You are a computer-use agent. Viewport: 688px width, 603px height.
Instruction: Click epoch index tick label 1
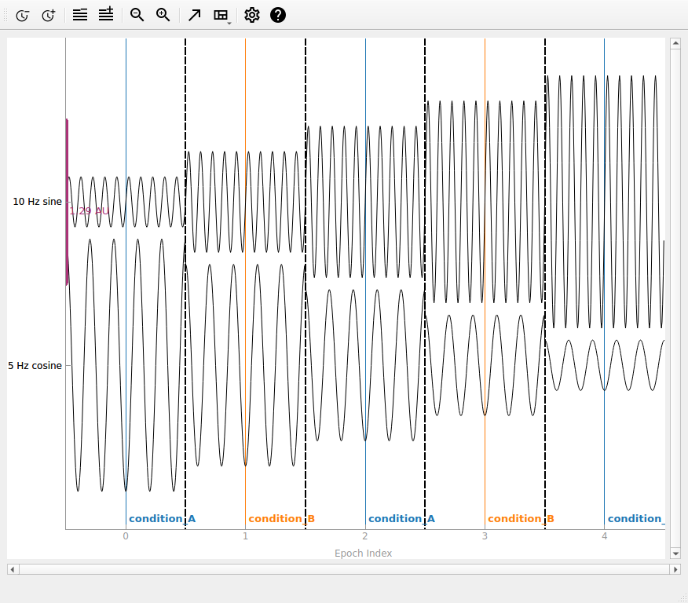(246, 536)
